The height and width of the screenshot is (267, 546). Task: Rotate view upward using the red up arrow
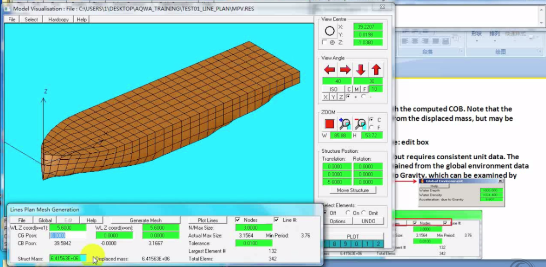point(376,70)
